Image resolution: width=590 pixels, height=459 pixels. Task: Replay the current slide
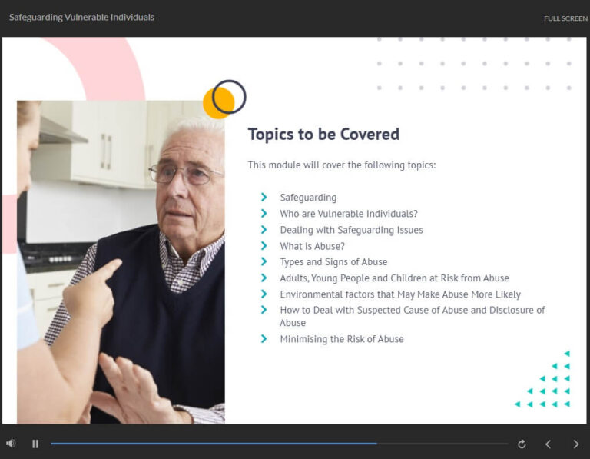click(x=522, y=444)
